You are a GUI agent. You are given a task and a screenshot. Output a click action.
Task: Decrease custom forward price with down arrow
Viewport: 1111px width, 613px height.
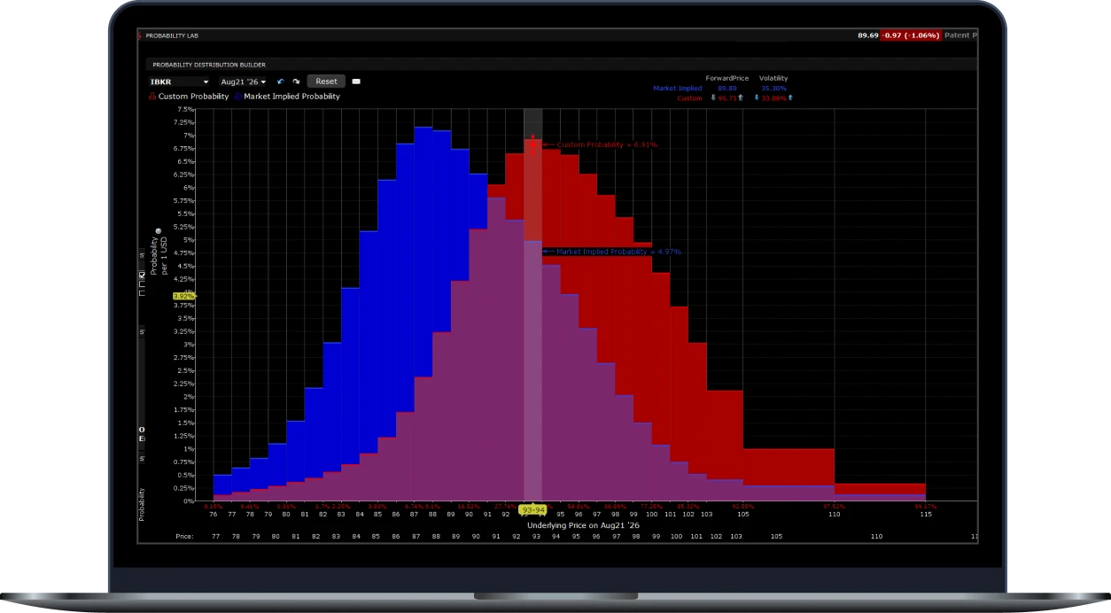(713, 97)
